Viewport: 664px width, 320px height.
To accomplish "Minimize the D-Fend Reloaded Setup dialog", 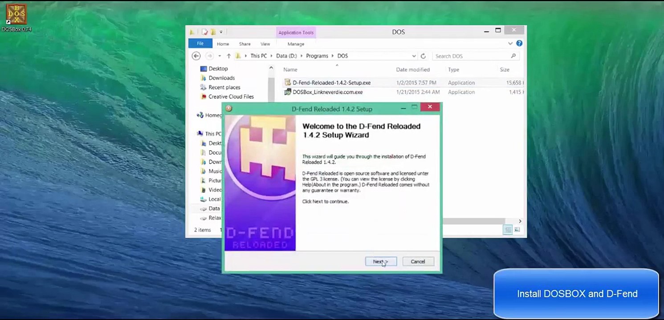I will [403, 108].
